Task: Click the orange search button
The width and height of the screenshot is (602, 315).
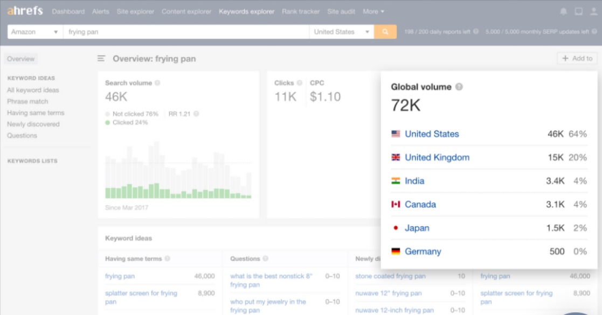Action: click(x=385, y=32)
